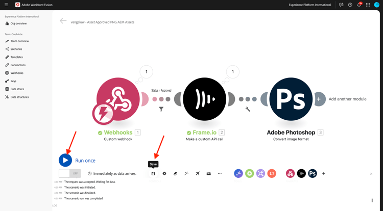Open the notes icon in toolbar
The height and width of the screenshot is (211, 383).
(175, 173)
